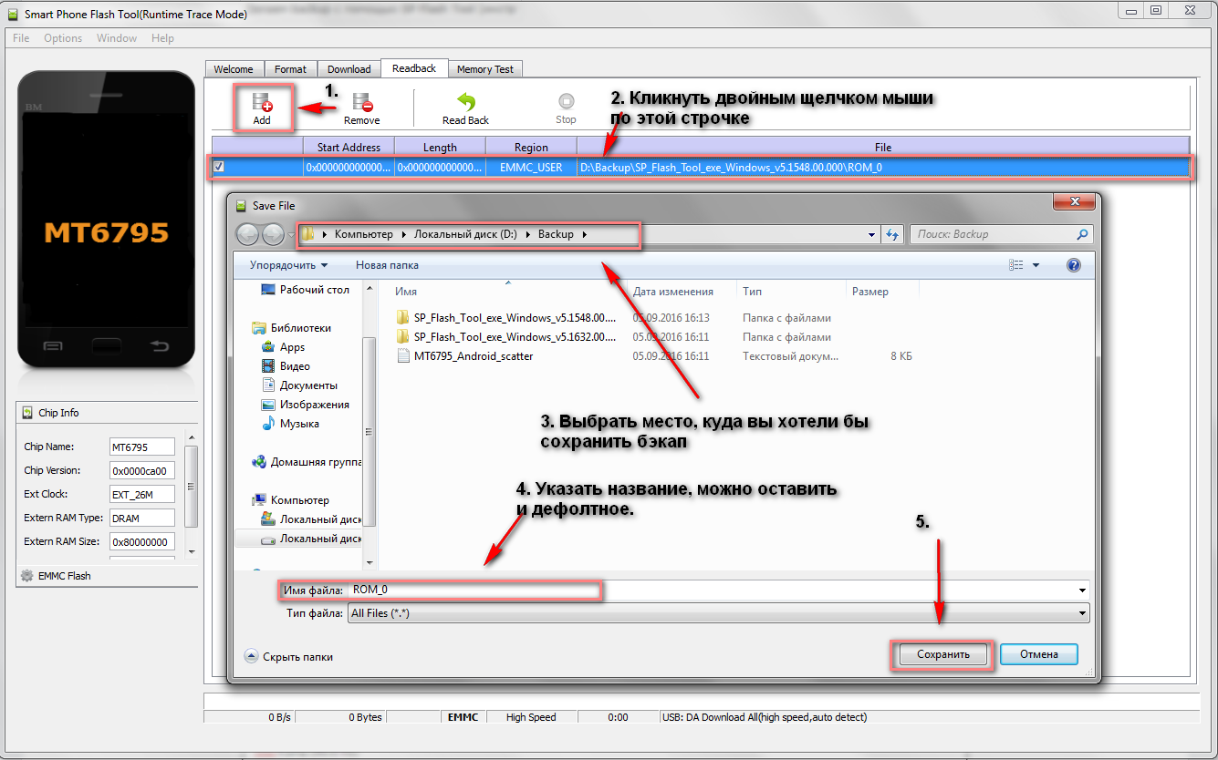Click the refresh icon beside address bar
This screenshot has height=760, width=1218.
click(893, 234)
